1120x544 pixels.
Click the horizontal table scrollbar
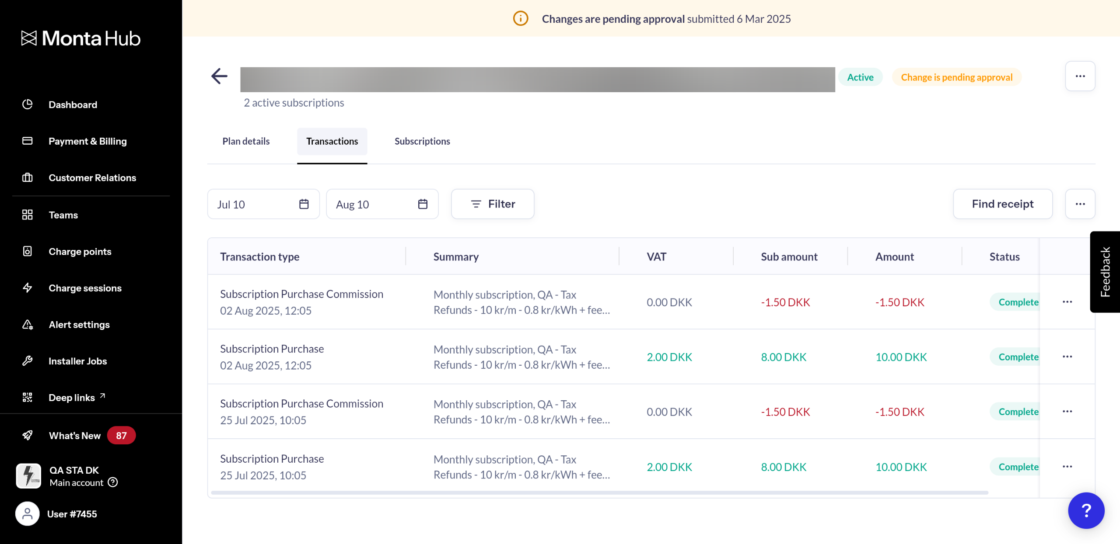(x=599, y=493)
